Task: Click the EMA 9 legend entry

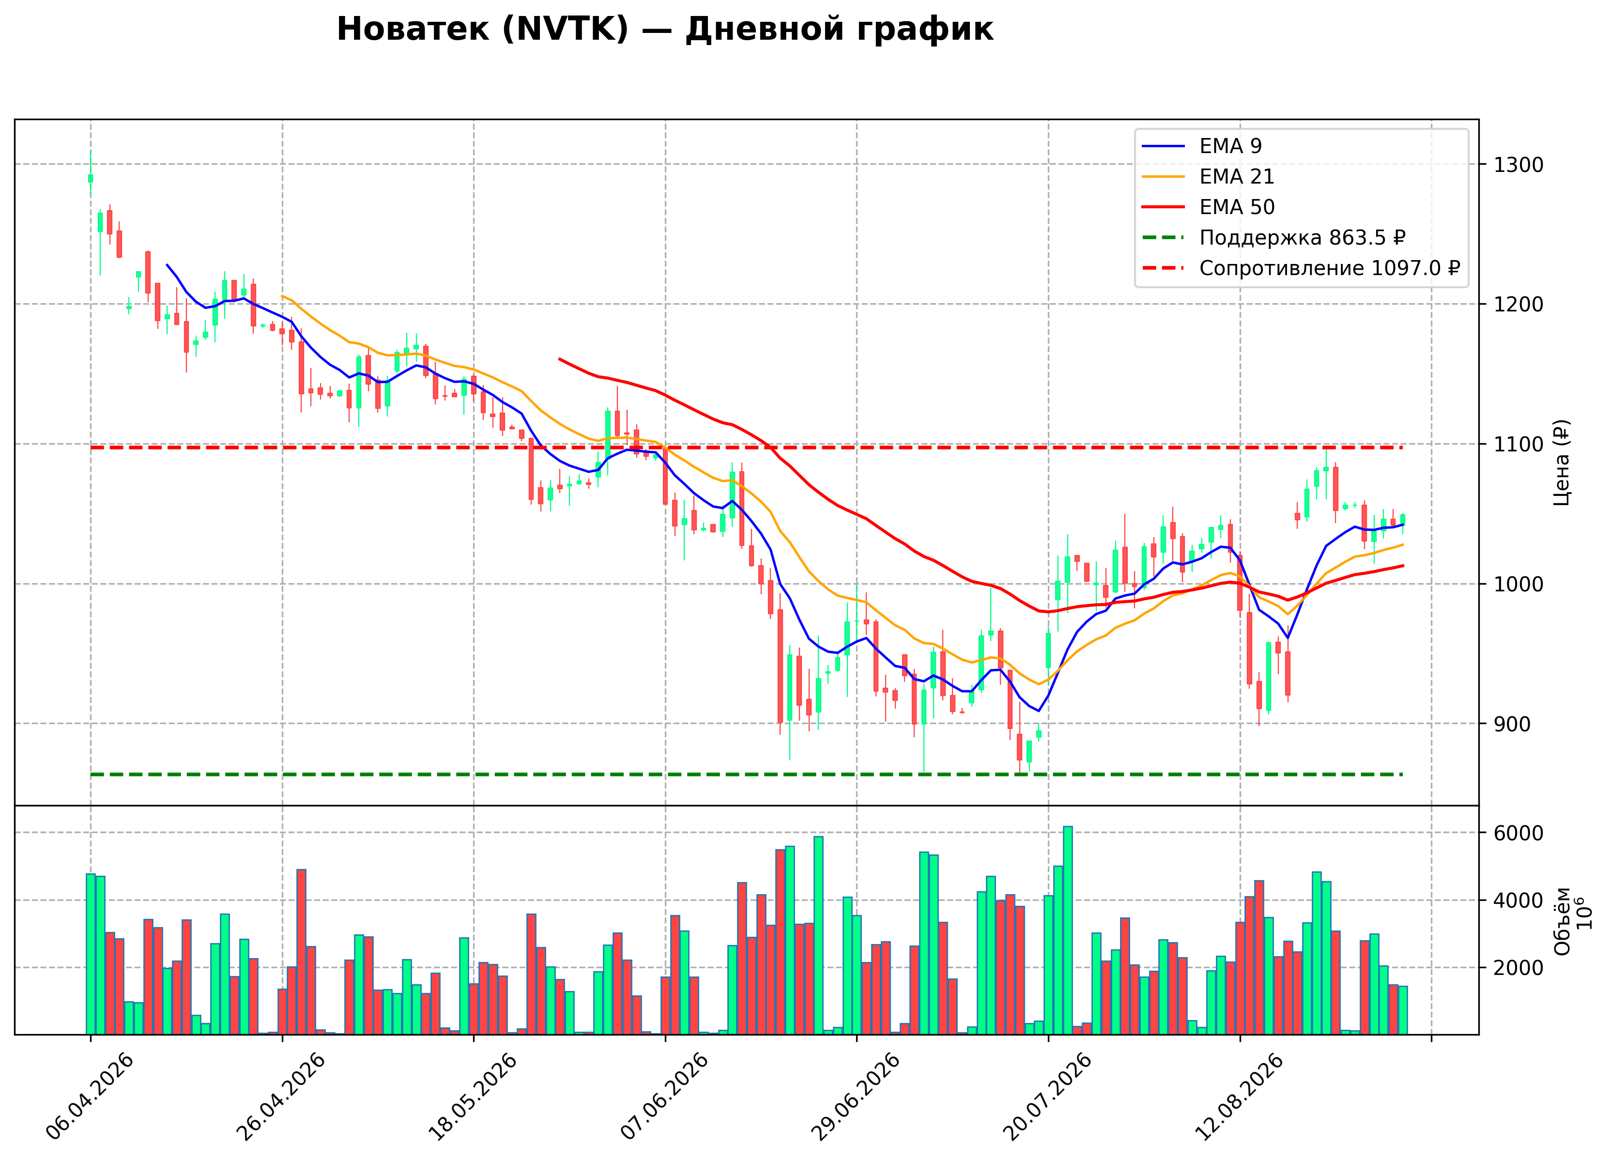Action: [x=1202, y=146]
